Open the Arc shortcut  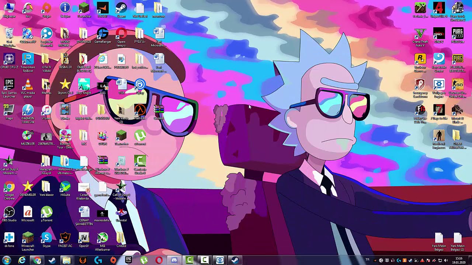point(28,10)
